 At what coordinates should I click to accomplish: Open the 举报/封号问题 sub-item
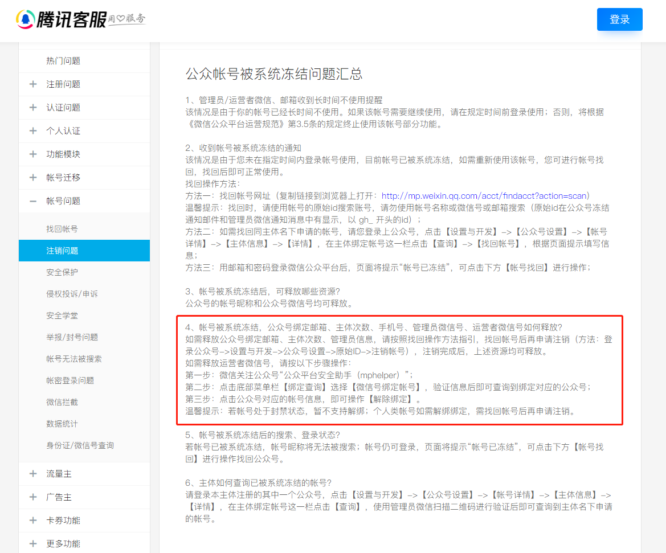(x=72, y=337)
